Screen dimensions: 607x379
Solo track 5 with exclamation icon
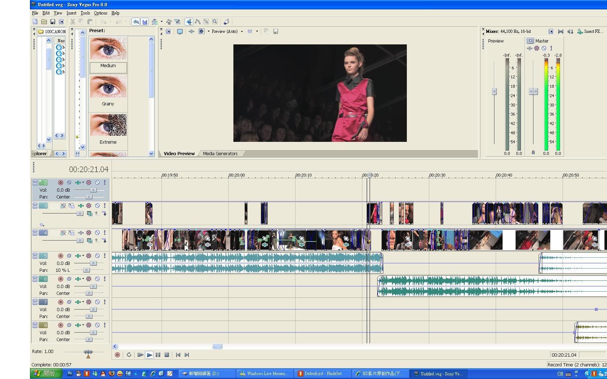[105, 256]
